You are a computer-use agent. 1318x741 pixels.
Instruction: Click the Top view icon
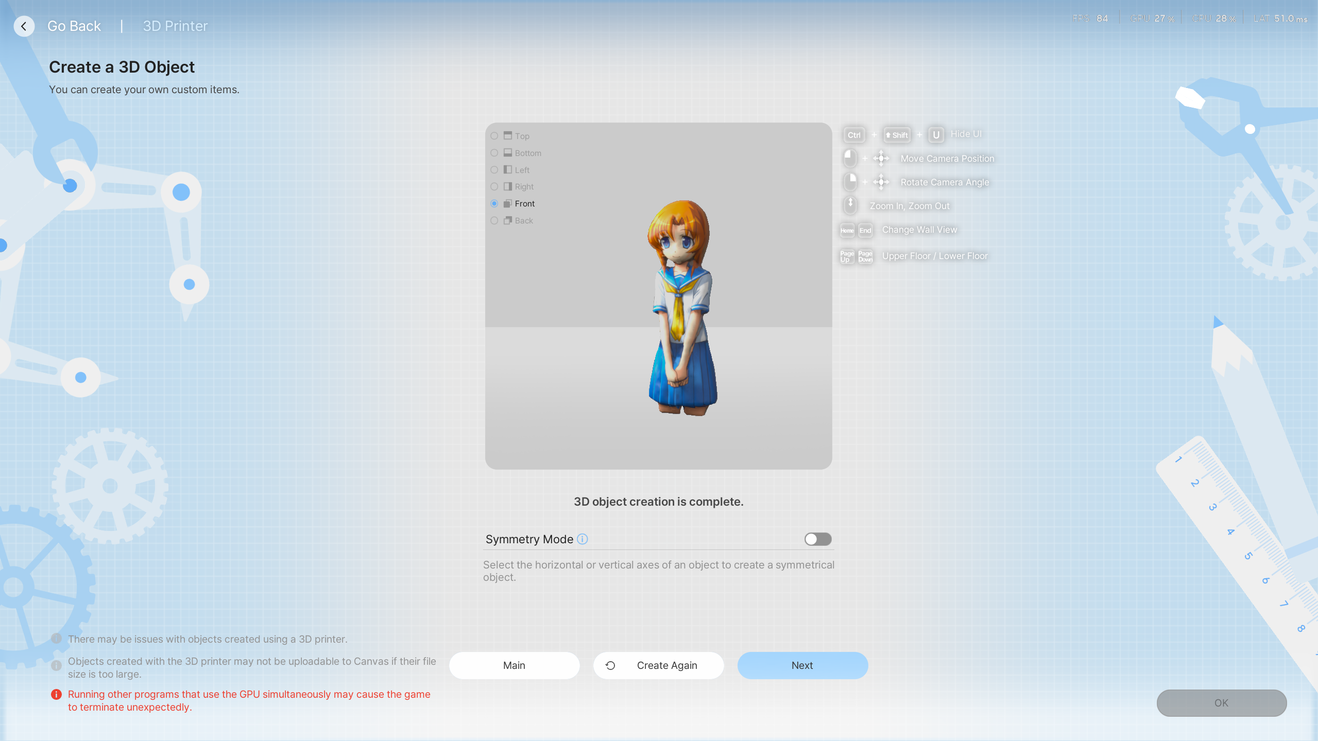coord(508,136)
